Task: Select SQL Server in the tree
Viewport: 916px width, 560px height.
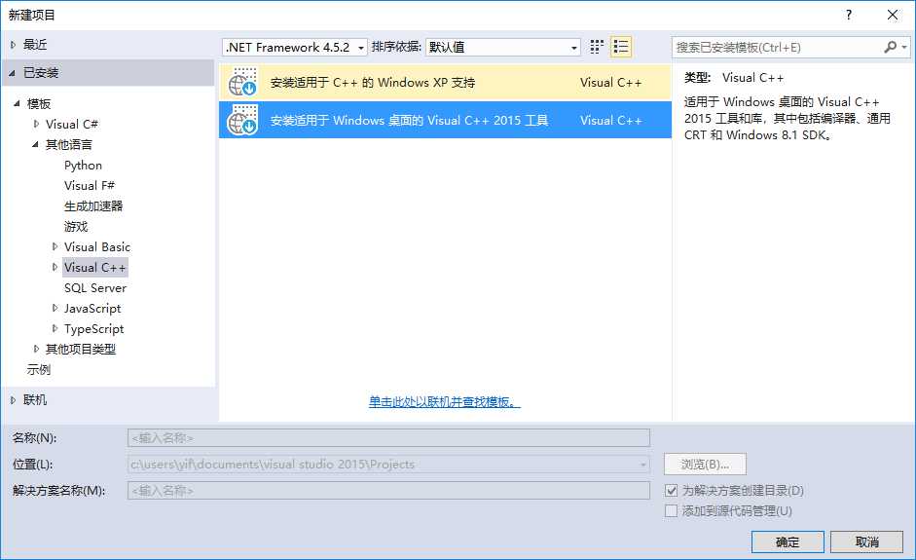Action: pyautogui.click(x=95, y=288)
